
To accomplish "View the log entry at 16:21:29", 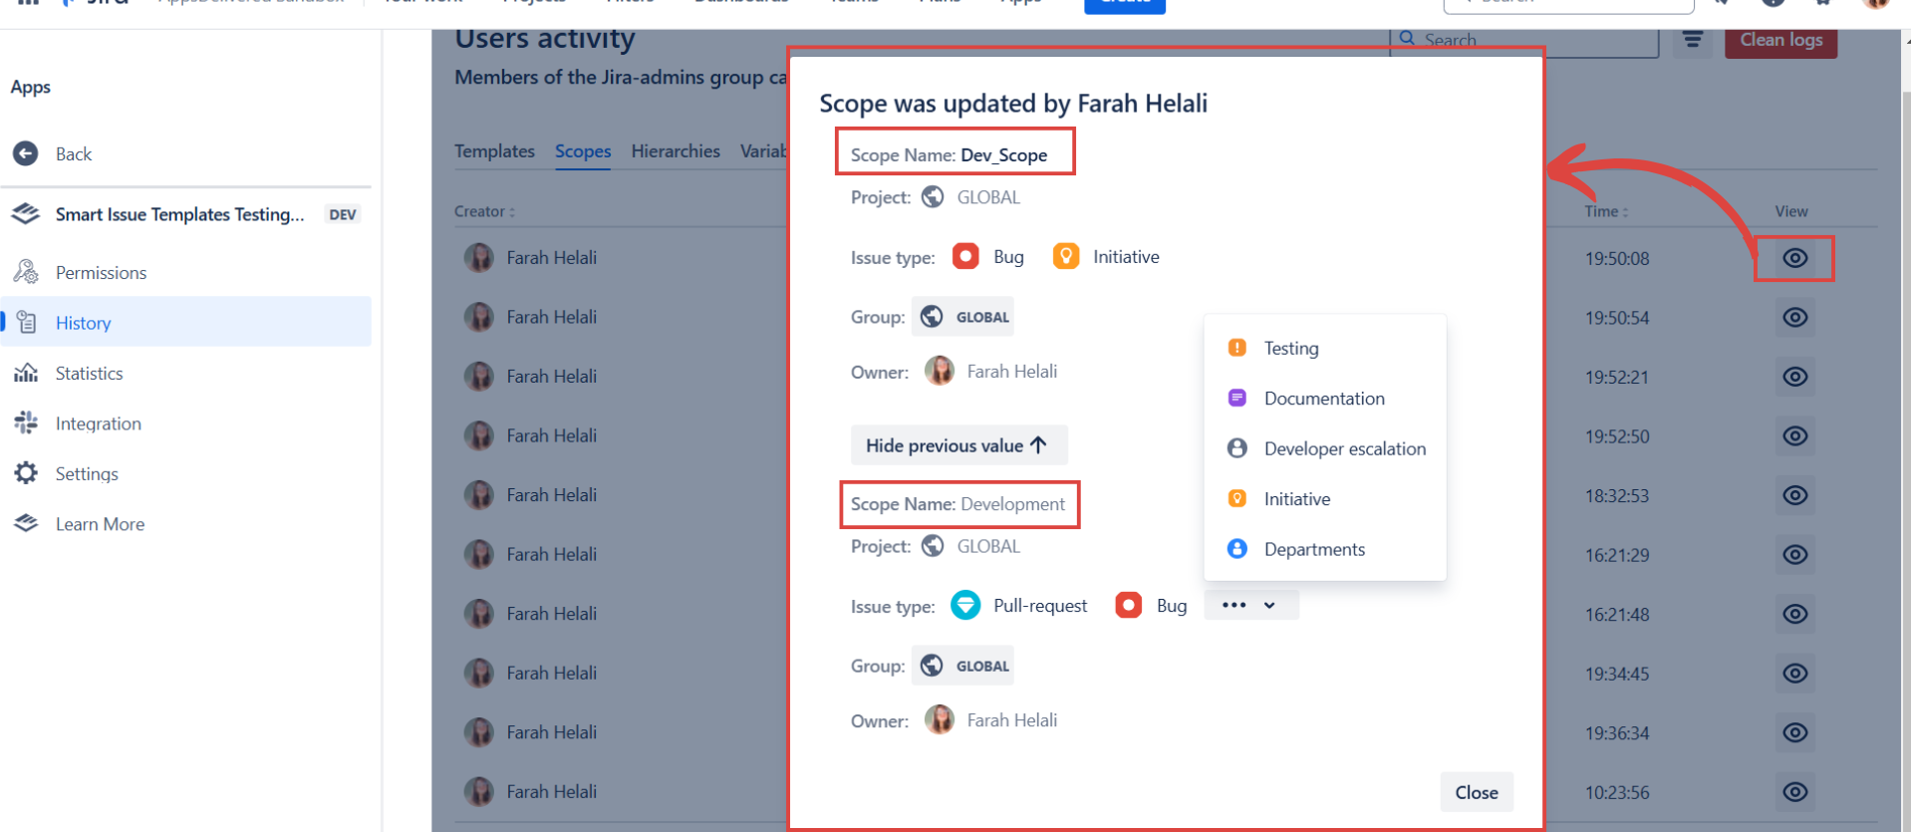I will pyautogui.click(x=1794, y=555).
